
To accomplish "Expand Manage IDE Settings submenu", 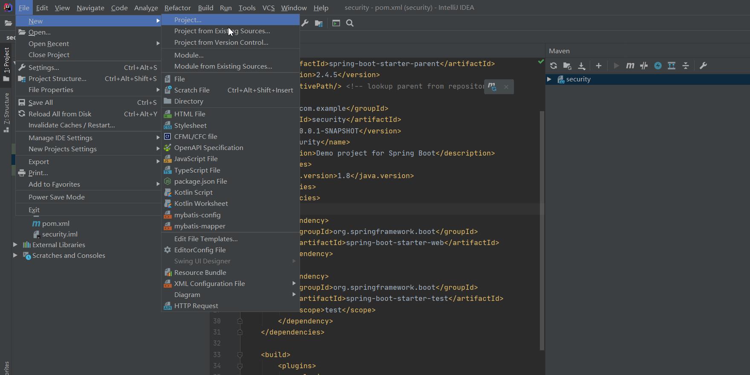I will pos(89,138).
